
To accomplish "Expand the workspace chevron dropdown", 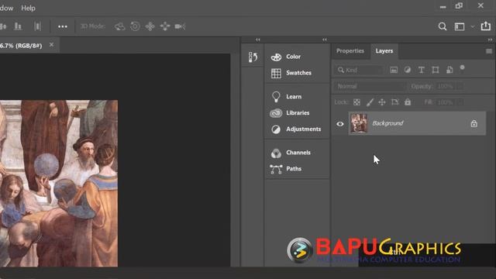I will tap(472, 26).
